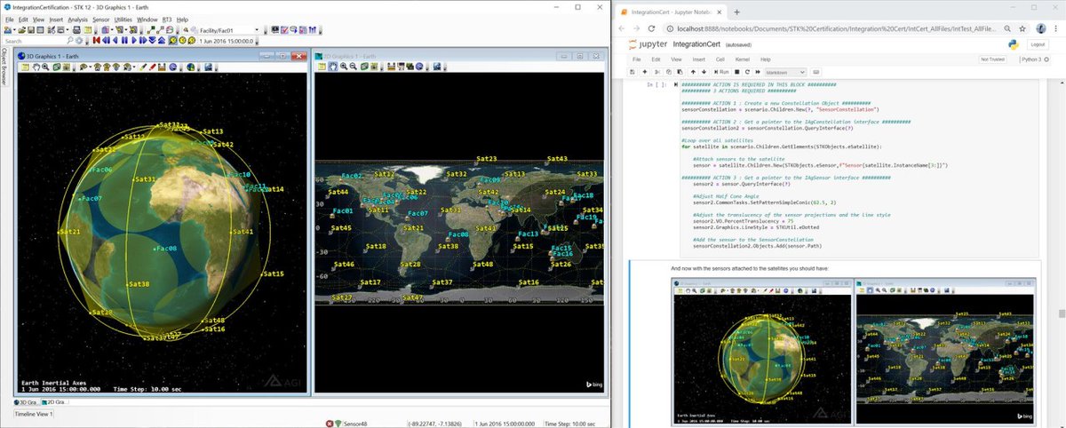Cut selected cell with scissors icon
Viewport: 1066px width, 428px height.
click(x=657, y=72)
